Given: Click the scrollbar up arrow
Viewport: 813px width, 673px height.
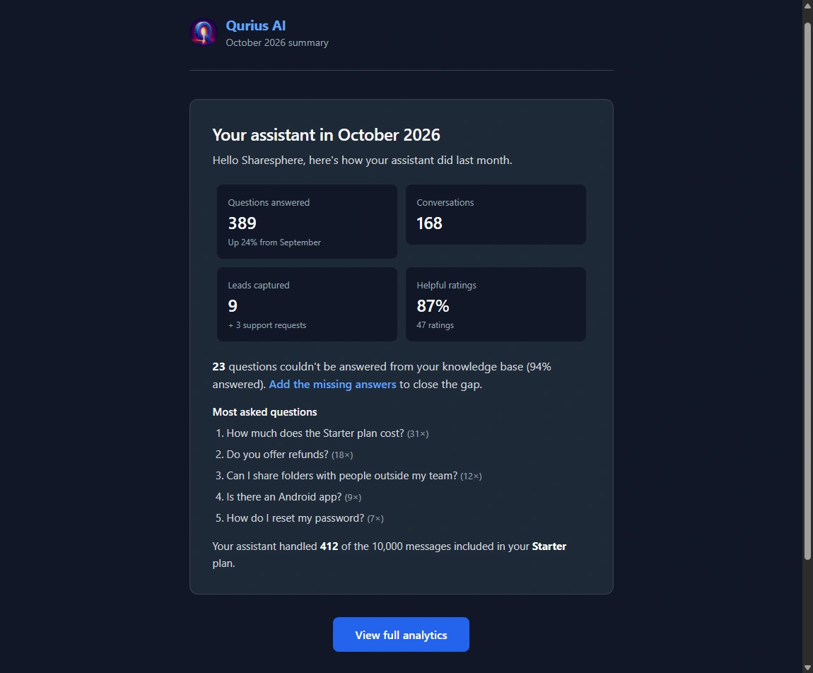Looking at the screenshot, I should tap(807, 4).
